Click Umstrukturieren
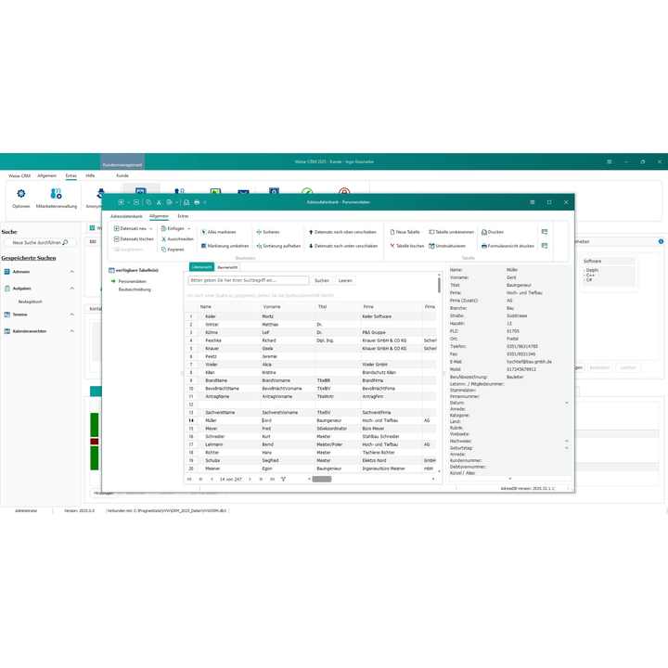 447,246
